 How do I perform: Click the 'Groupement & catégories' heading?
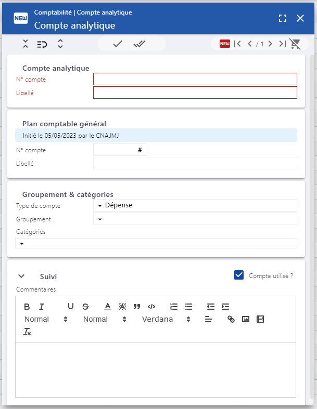pos(68,194)
